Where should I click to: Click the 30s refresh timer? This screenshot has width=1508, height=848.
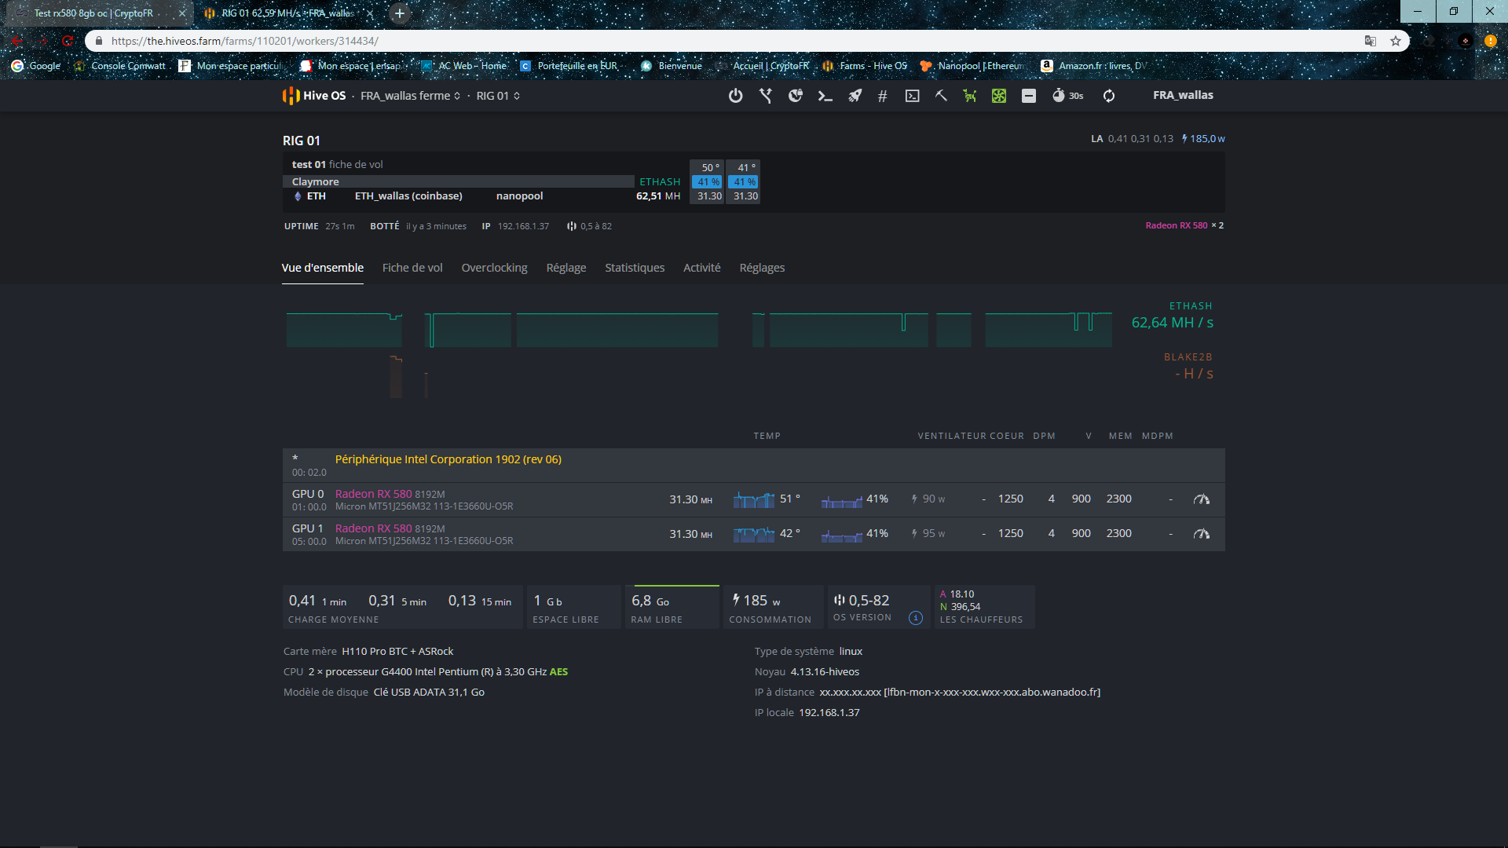(x=1068, y=96)
